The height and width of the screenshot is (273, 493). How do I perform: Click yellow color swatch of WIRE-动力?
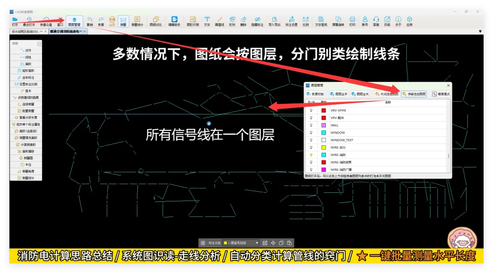click(324, 148)
